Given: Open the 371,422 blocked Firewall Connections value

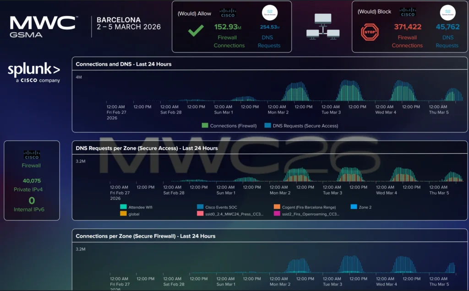Looking at the screenshot, I should 408,27.
